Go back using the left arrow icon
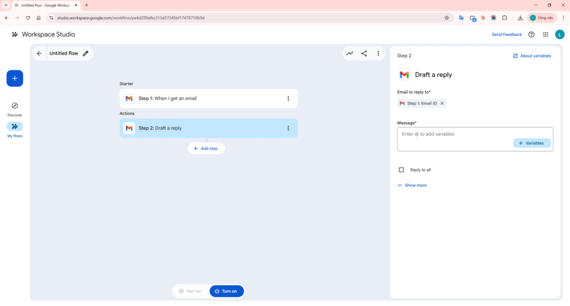The image size is (570, 306). (x=39, y=53)
